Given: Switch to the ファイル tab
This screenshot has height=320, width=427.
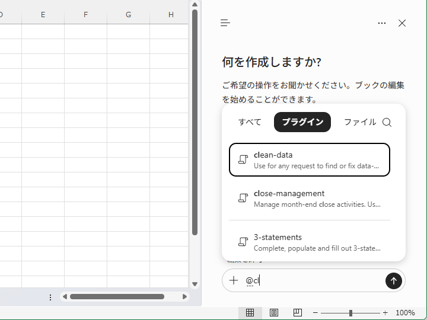Looking at the screenshot, I should (360, 122).
